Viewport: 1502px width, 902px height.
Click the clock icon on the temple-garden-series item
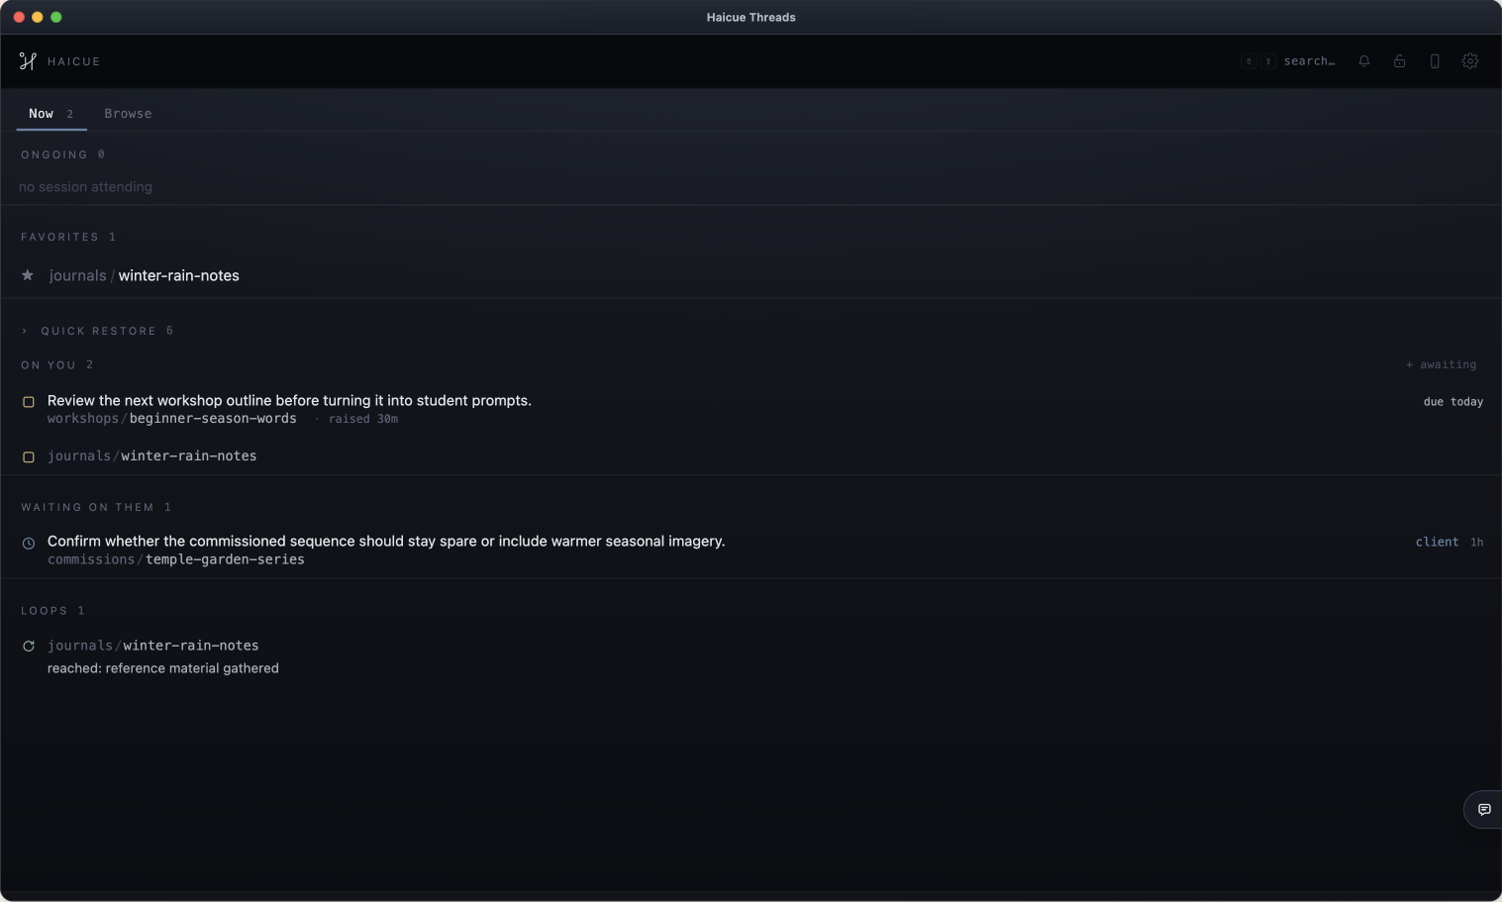29,543
